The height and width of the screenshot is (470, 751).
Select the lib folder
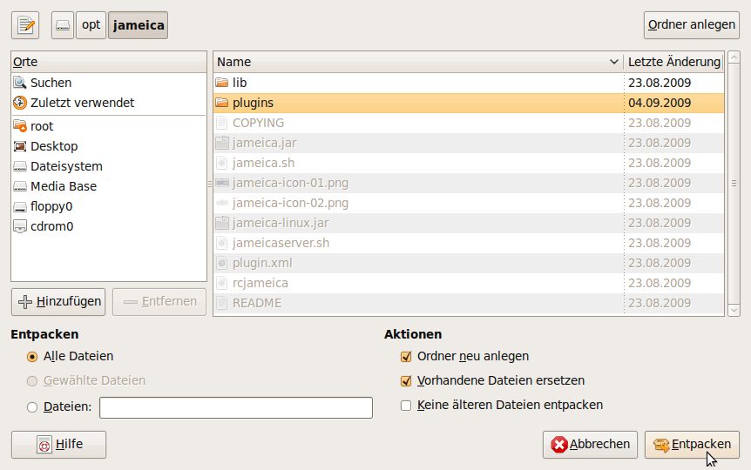coord(469,83)
